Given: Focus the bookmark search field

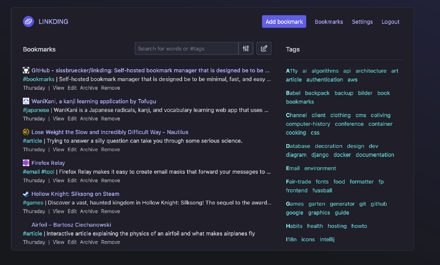Looking at the screenshot, I should point(186,49).
